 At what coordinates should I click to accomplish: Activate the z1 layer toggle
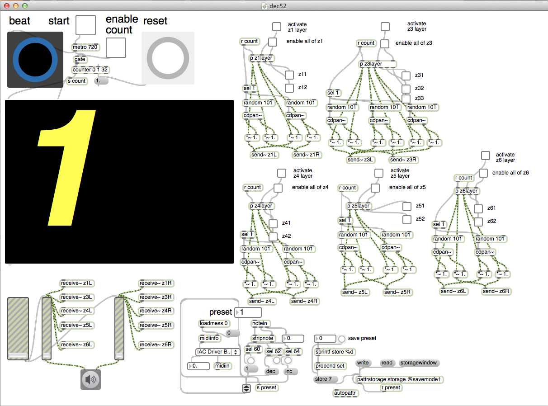click(276, 26)
